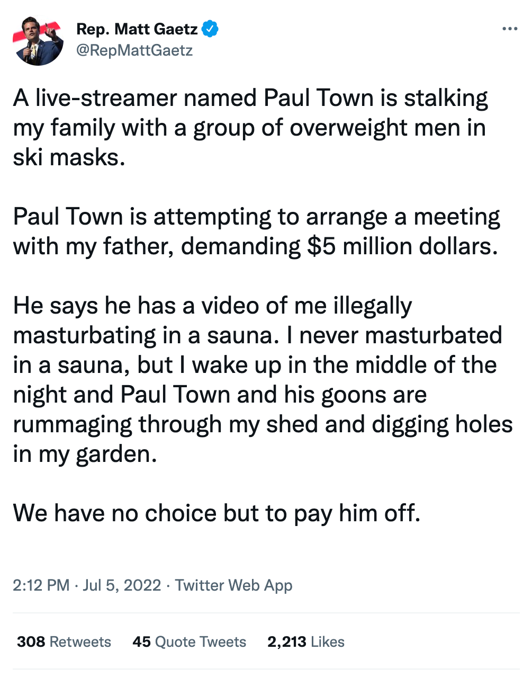Open the "Twitter Web App" source link
This screenshot has height=677, width=523.
[233, 585]
